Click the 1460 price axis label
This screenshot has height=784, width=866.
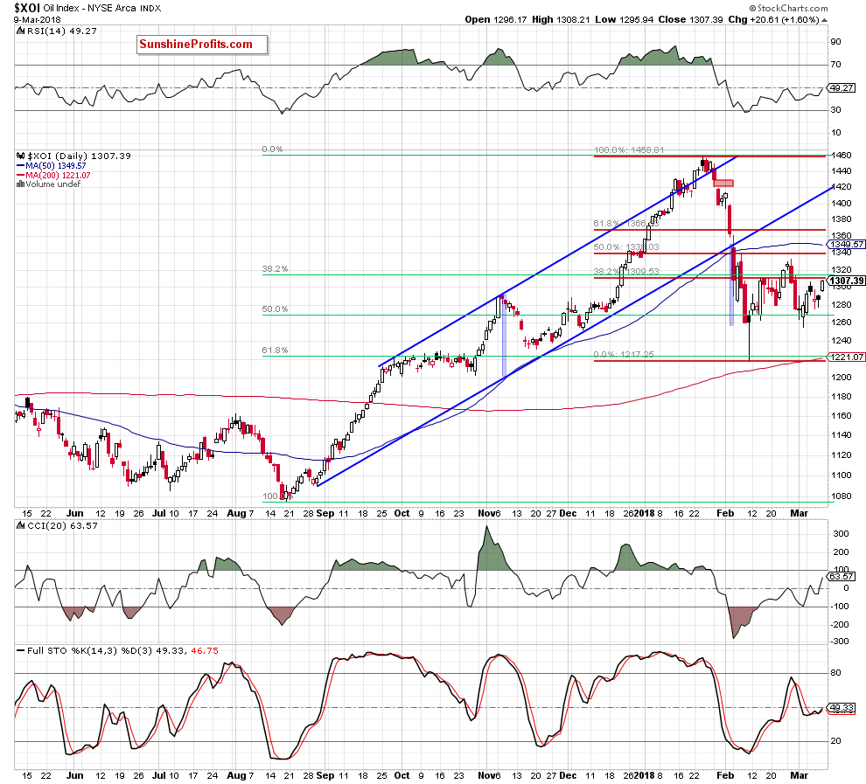click(x=842, y=156)
